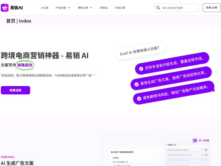Click help icon next to 推广的产品或服务

pyautogui.click(x=127, y=162)
